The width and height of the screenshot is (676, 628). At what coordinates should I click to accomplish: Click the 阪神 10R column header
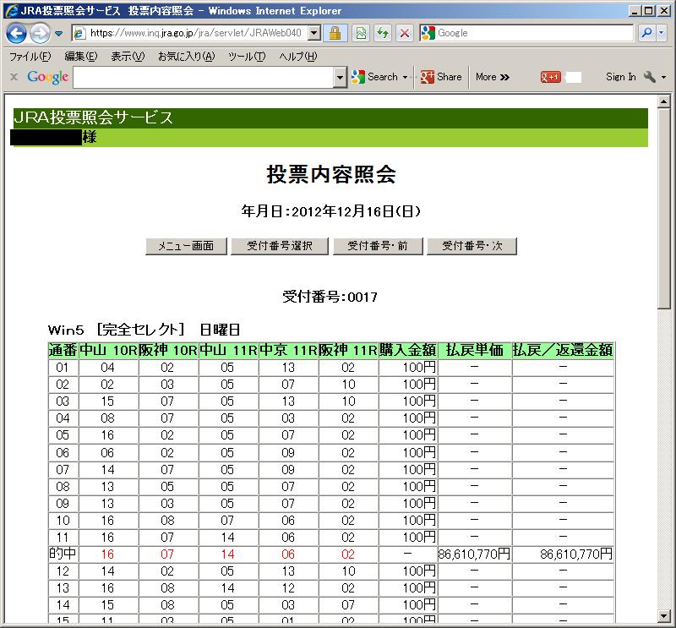[168, 350]
